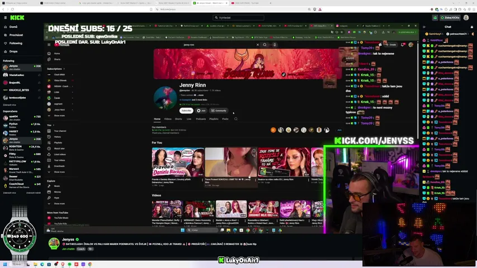Click the Czech language tag
477x268 pixels.
[x=81, y=249]
